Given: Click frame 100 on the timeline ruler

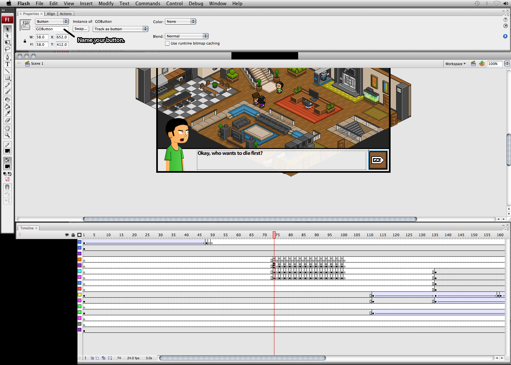Looking at the screenshot, I should 344,235.
